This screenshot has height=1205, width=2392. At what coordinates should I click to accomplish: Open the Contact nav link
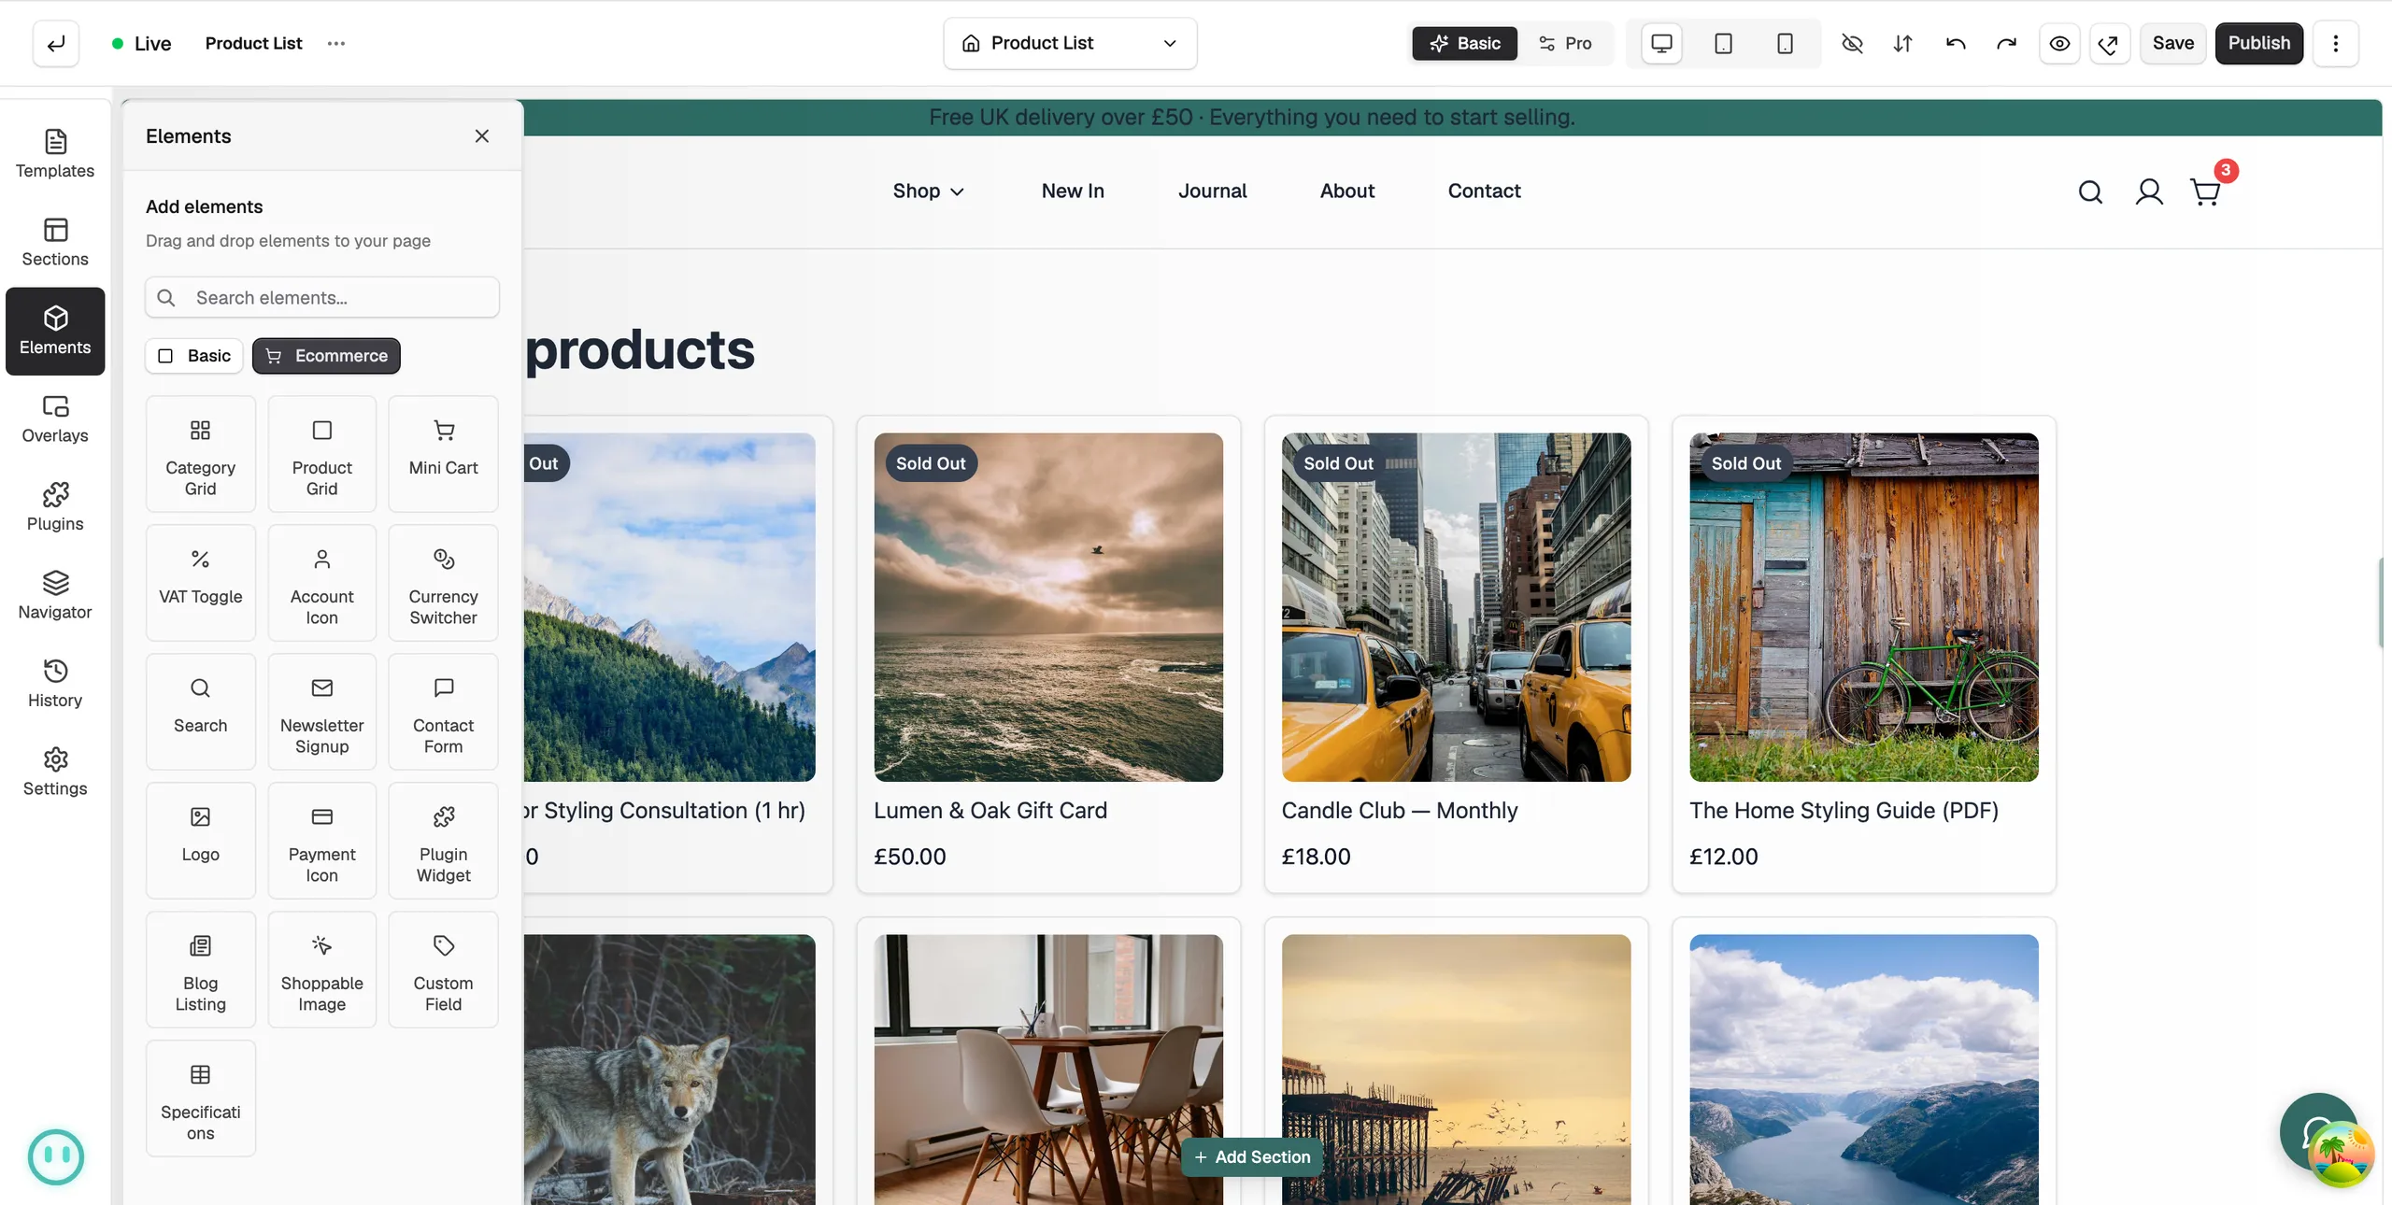[x=1484, y=191]
